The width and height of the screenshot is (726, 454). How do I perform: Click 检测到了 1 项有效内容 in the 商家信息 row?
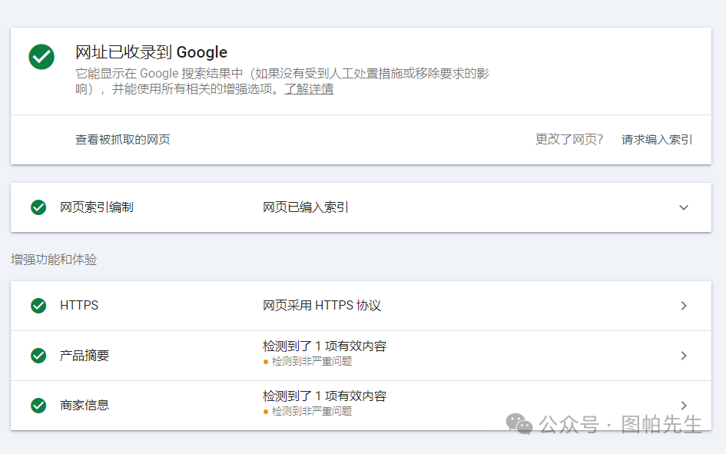pyautogui.click(x=324, y=396)
